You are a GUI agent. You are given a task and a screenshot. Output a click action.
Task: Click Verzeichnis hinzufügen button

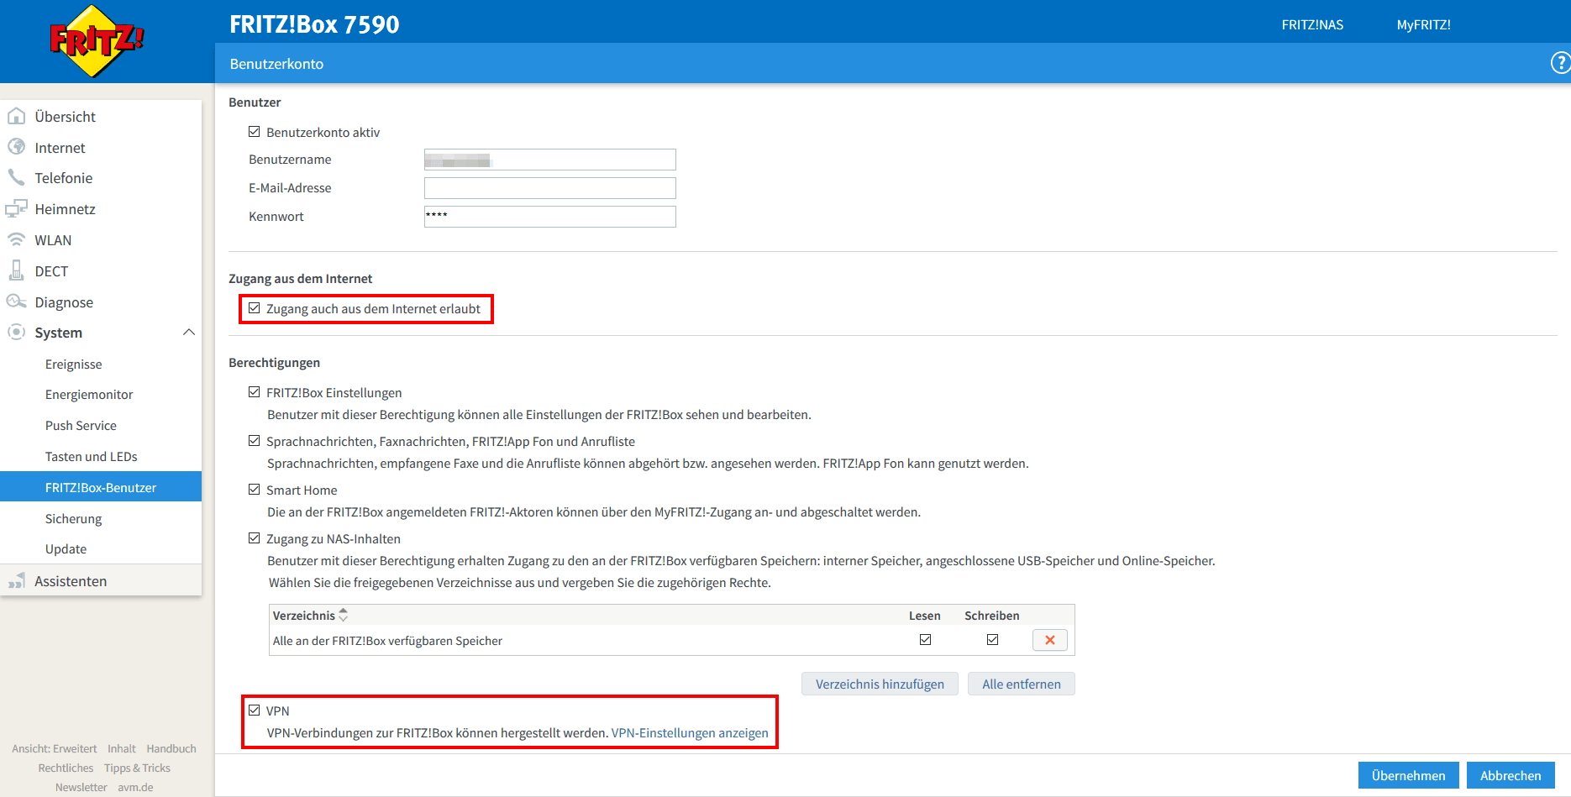tap(880, 684)
